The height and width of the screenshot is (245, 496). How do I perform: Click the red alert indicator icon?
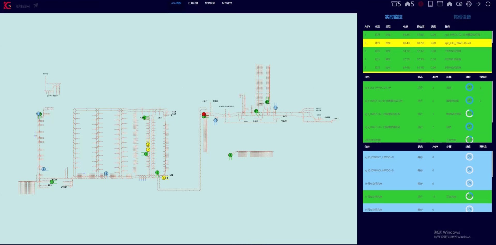(421, 4)
